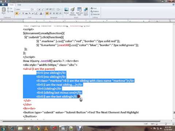Click the 'ul (I am the parent)' line
Image resolution: width=175 pixels, height=131 pixels.
pos(39,69)
